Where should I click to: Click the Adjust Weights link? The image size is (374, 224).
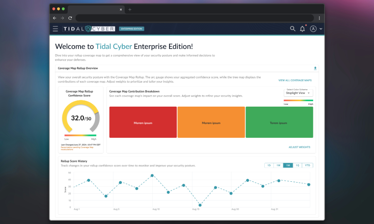pos(299,147)
